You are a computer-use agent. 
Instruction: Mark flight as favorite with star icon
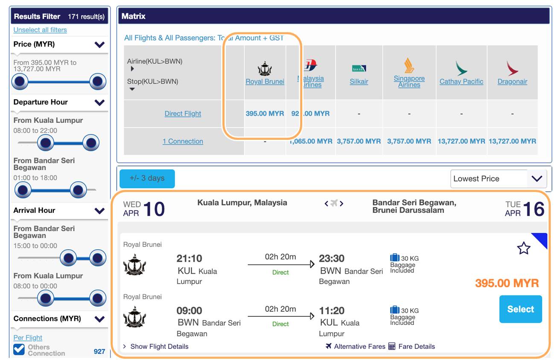(523, 248)
